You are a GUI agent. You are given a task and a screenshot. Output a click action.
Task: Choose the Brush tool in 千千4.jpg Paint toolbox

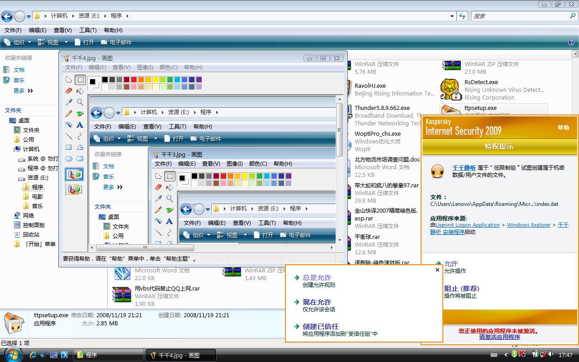point(80,114)
